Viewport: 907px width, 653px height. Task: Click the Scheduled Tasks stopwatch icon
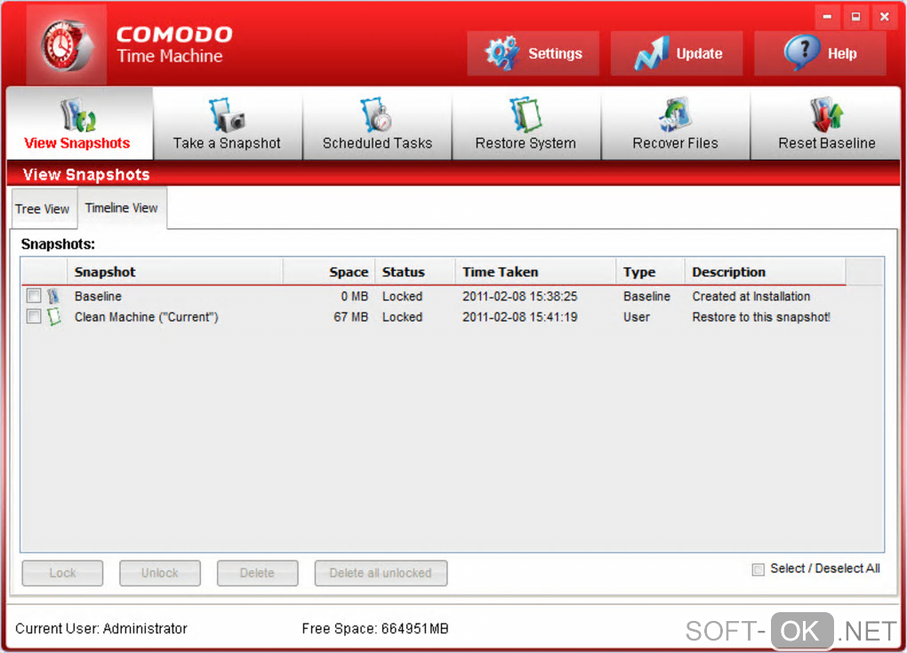[376, 115]
